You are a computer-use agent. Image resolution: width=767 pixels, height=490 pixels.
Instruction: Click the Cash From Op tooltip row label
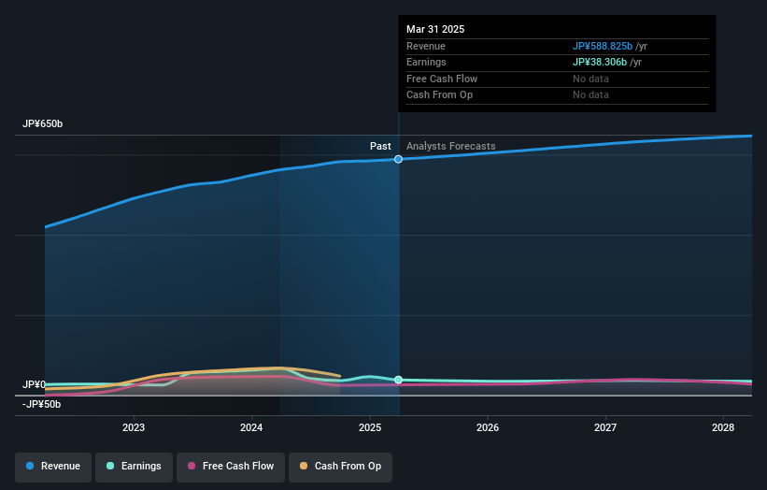tap(439, 95)
